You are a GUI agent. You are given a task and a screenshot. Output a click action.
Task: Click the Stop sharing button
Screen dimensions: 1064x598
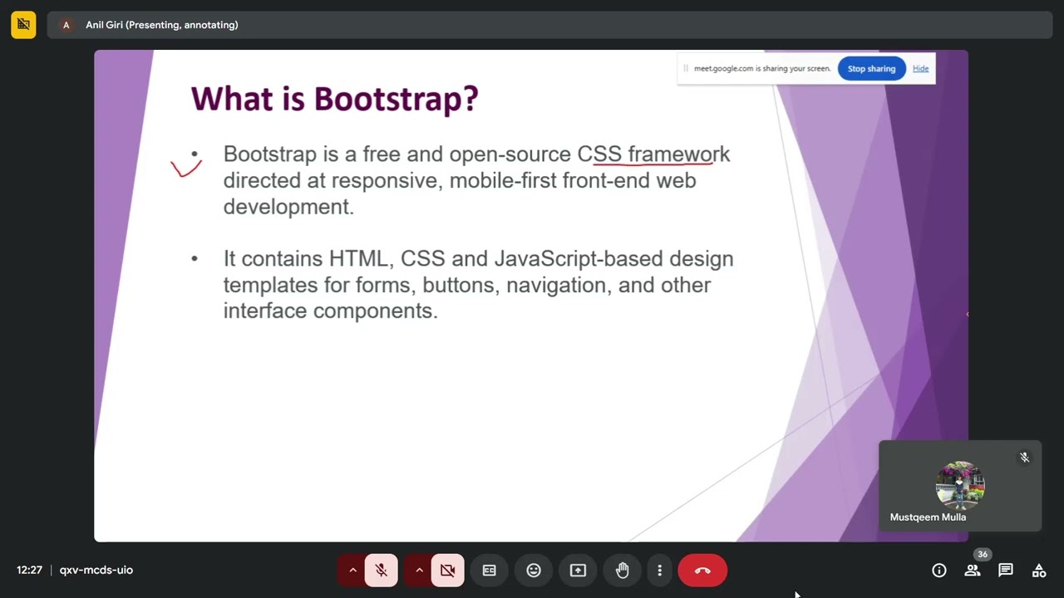[871, 69]
